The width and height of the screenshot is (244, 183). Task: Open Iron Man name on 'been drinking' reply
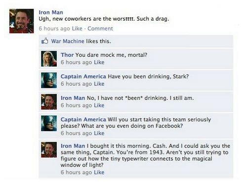pos(73,98)
